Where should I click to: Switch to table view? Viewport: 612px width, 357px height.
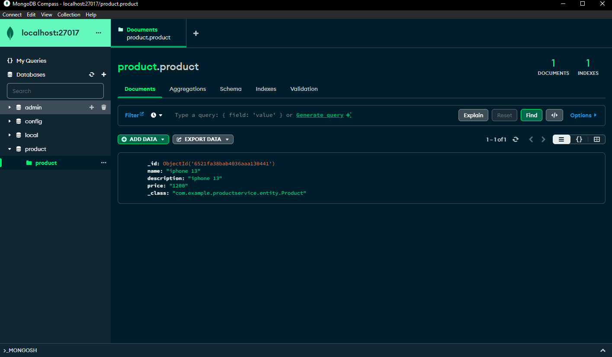coord(597,139)
